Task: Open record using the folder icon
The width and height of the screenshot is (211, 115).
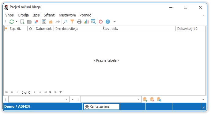Action: pyautogui.click(x=29, y=22)
